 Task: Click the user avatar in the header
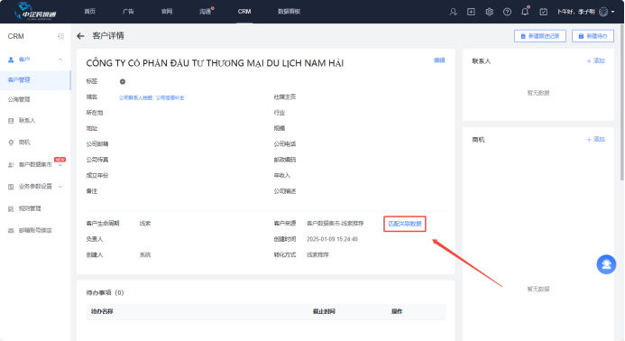point(603,12)
